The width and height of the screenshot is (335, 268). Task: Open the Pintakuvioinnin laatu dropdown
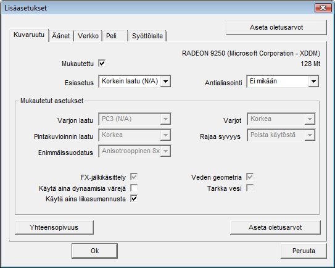(x=134, y=135)
